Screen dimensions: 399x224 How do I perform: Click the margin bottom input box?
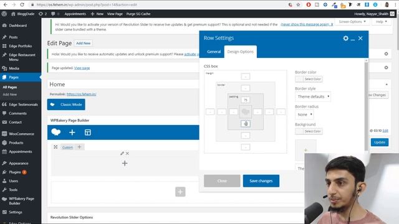coord(245,147)
